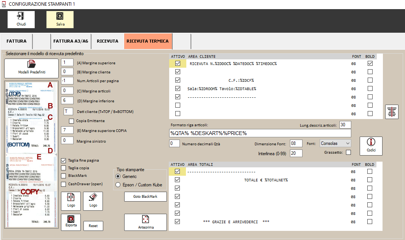
Task: Toggle the CashDrawer (open) checkbox
Action: point(64,184)
